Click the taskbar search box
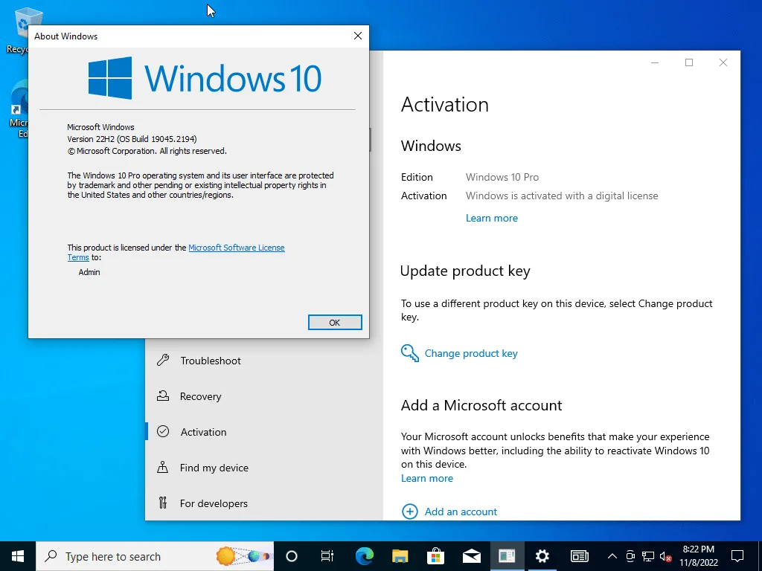This screenshot has height=571, width=762. (155, 556)
